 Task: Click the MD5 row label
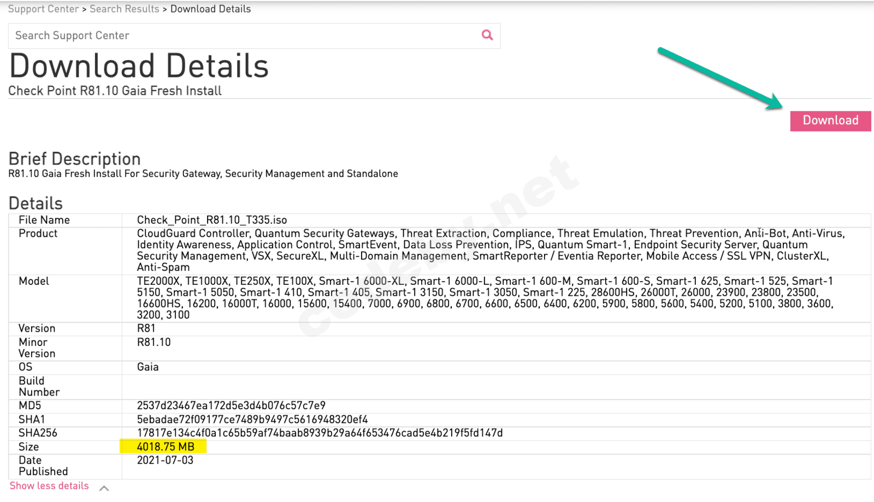click(29, 405)
